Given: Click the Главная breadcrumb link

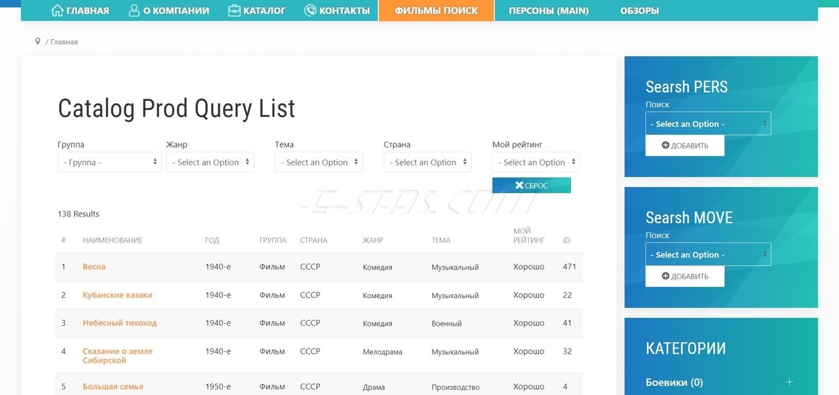Looking at the screenshot, I should (x=64, y=42).
